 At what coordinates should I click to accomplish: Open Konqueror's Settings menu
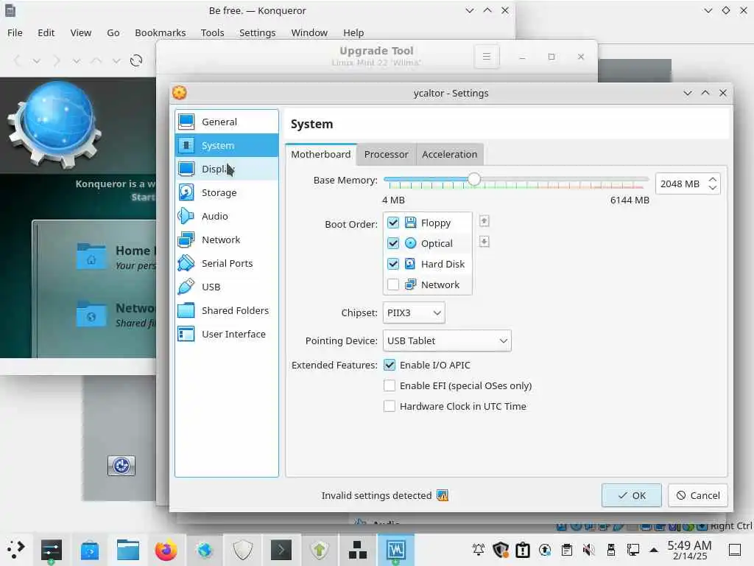pyautogui.click(x=257, y=32)
